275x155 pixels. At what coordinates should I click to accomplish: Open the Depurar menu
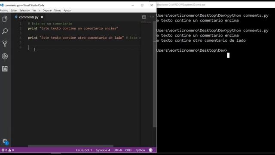pos(47,10)
